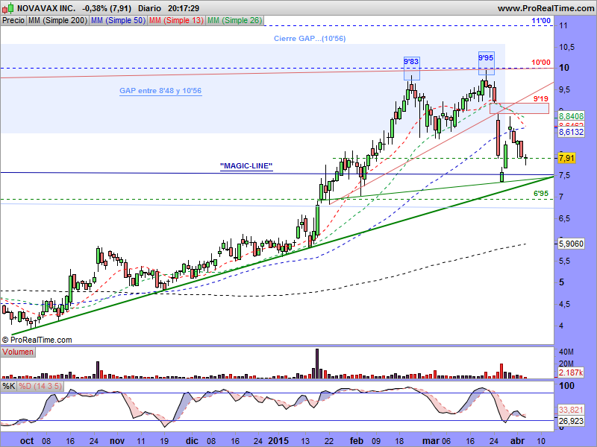Click the candlestick icon beside NOVAVAX INC.

pyautogui.click(x=8, y=8)
